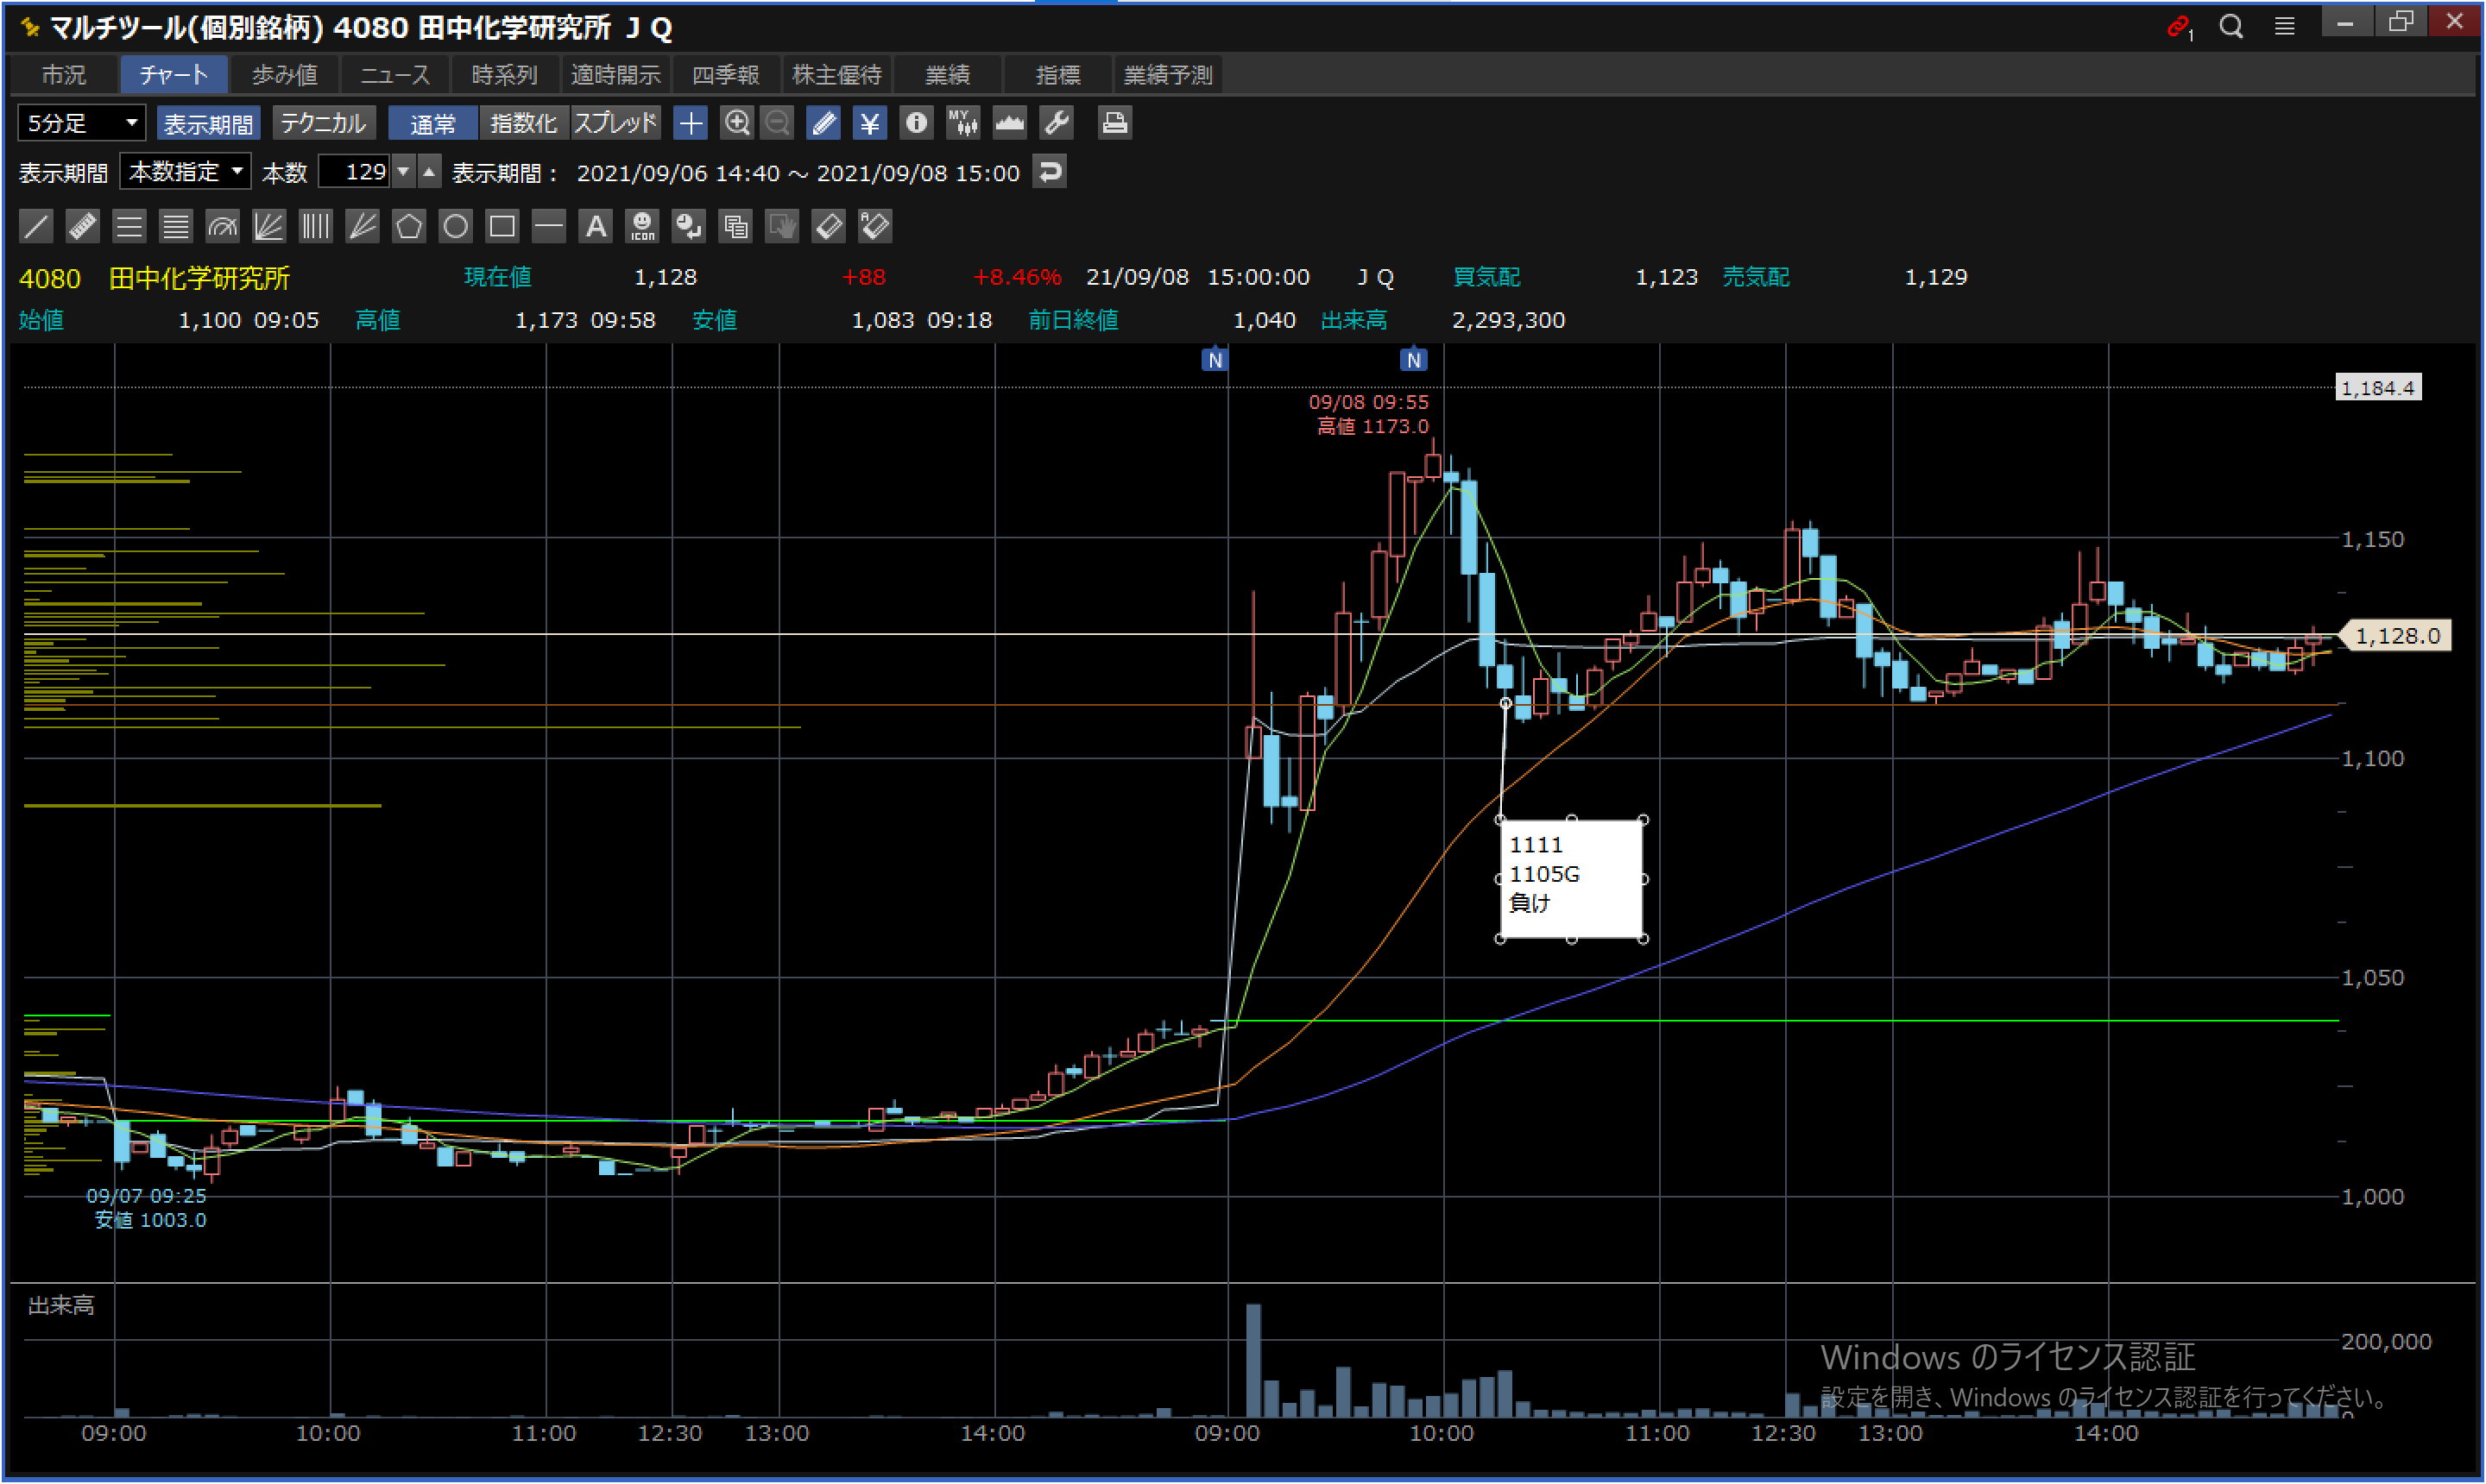
Task: Open the 本数指定 period type dropdown
Action: pyautogui.click(x=185, y=172)
